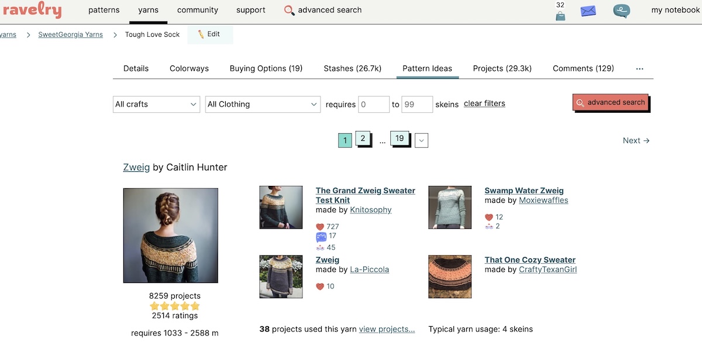Open the patterns menu

[x=104, y=10]
